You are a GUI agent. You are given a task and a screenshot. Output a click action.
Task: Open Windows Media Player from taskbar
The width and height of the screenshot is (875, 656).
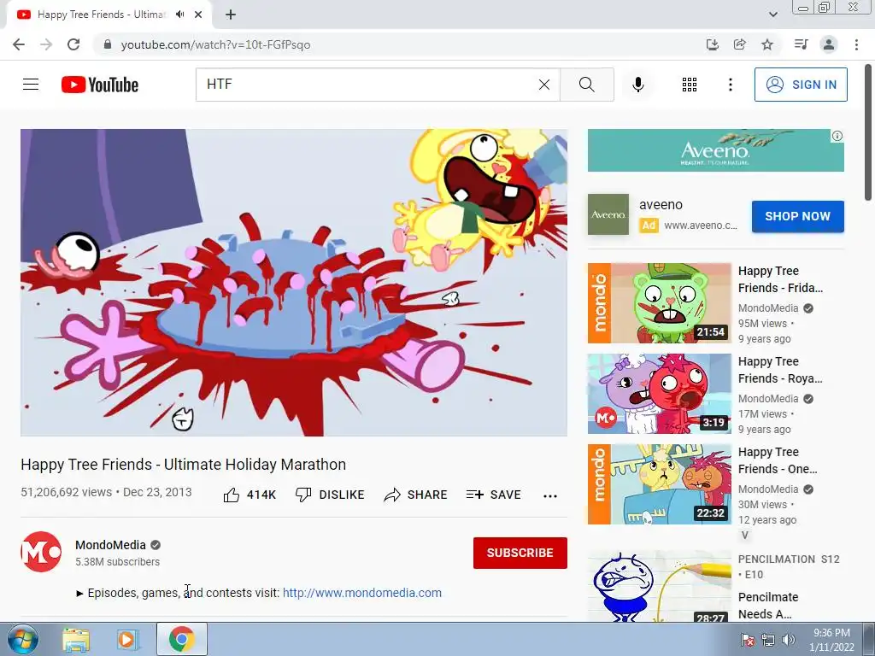point(127,639)
